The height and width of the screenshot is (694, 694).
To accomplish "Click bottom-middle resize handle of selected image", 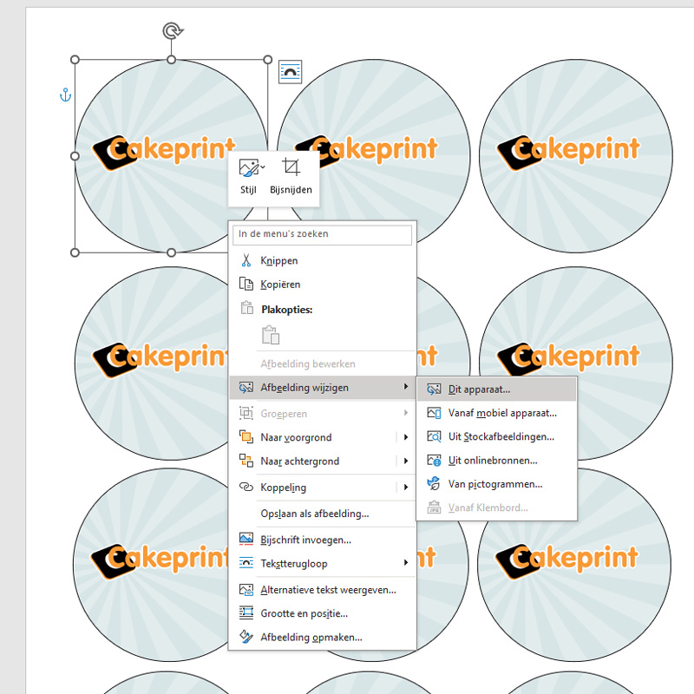I will (171, 252).
